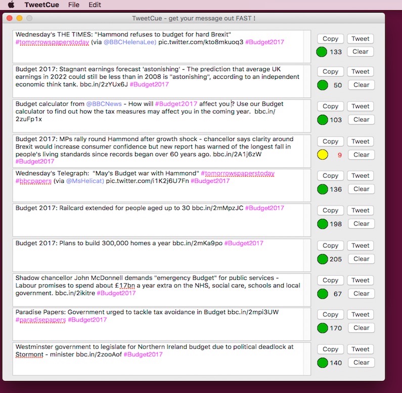Click the @MsHelicat mention
Image resolution: width=402 pixels, height=393 pixels.
tap(85, 181)
